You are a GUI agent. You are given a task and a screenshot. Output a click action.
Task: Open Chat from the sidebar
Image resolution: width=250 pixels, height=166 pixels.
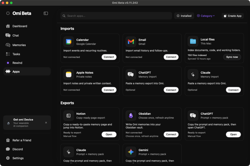pos(27,35)
